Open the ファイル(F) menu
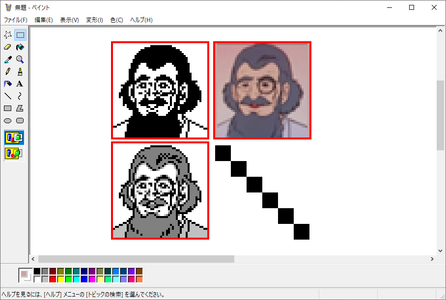The width and height of the screenshot is (446, 300). click(16, 20)
